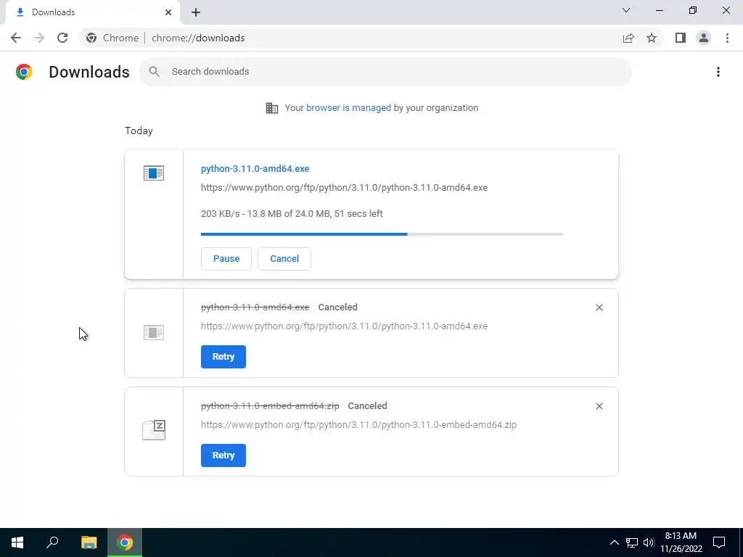
Task: Open the side panel
Action: (x=681, y=38)
